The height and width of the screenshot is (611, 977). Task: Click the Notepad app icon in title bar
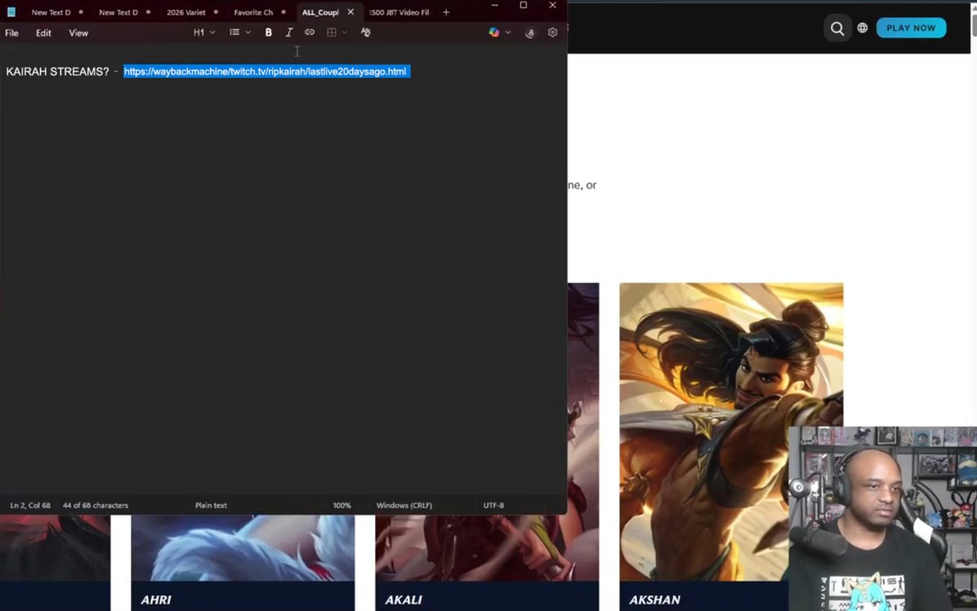(x=11, y=12)
